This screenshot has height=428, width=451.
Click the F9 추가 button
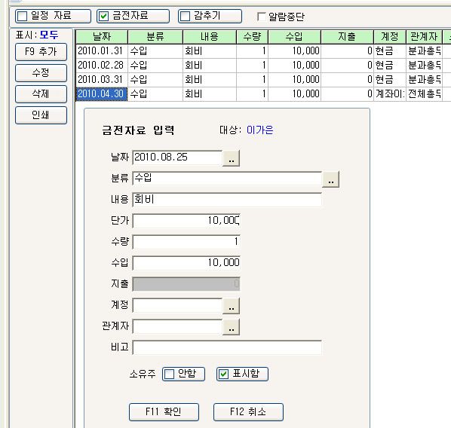coord(41,52)
